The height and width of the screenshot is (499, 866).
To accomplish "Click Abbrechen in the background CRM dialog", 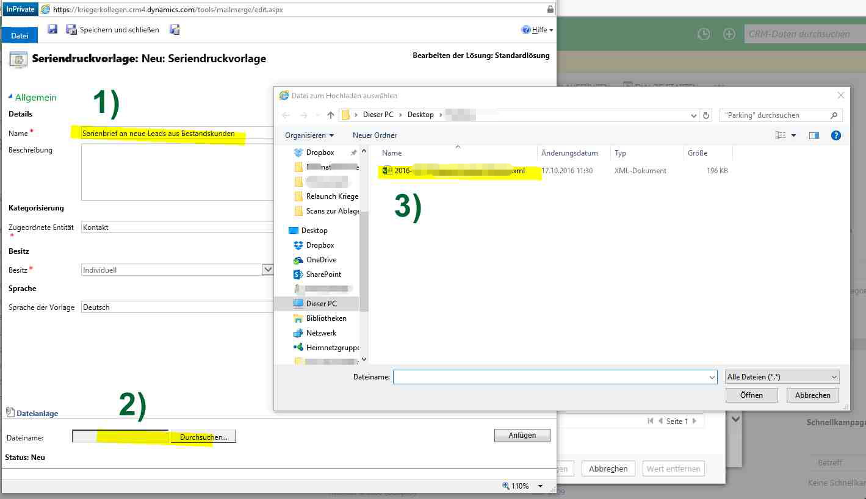I will [608, 468].
